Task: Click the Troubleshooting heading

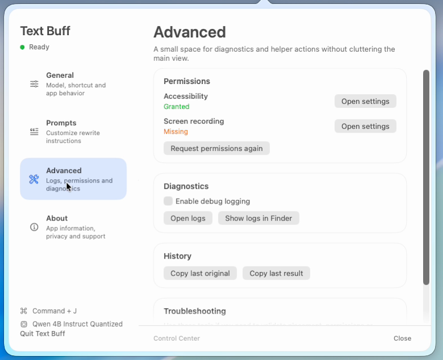Action: tap(195, 311)
